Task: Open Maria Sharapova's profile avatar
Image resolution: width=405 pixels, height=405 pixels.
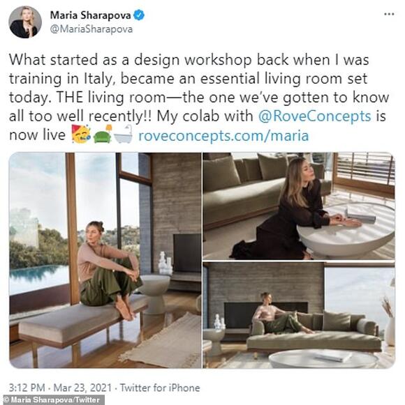Action: [x=25, y=22]
